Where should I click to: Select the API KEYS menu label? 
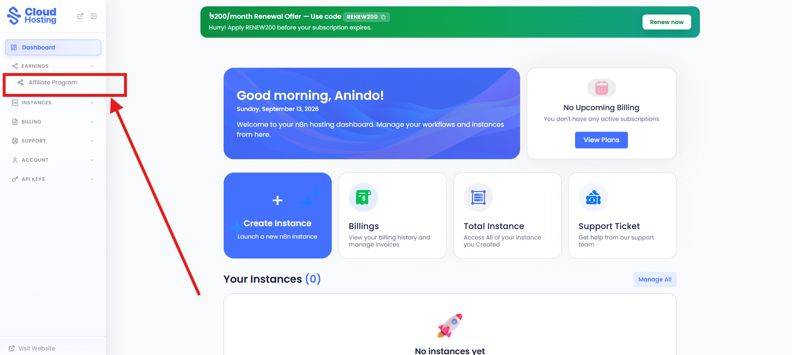click(x=33, y=179)
